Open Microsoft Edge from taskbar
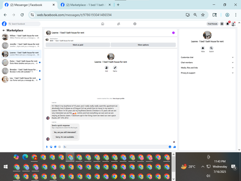This screenshot has height=181, width=241. (25, 157)
